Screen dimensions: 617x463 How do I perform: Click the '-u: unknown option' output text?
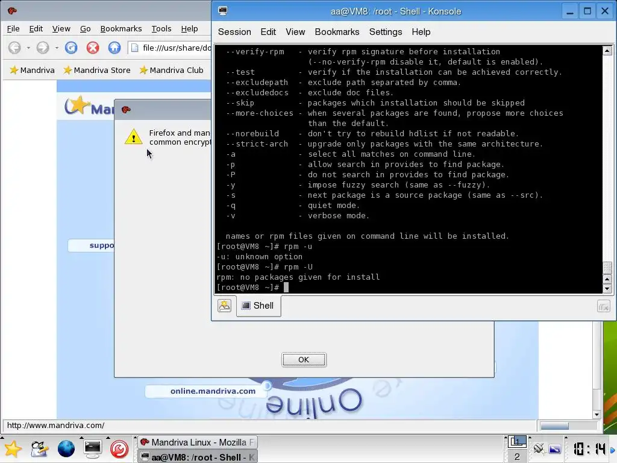259,257
